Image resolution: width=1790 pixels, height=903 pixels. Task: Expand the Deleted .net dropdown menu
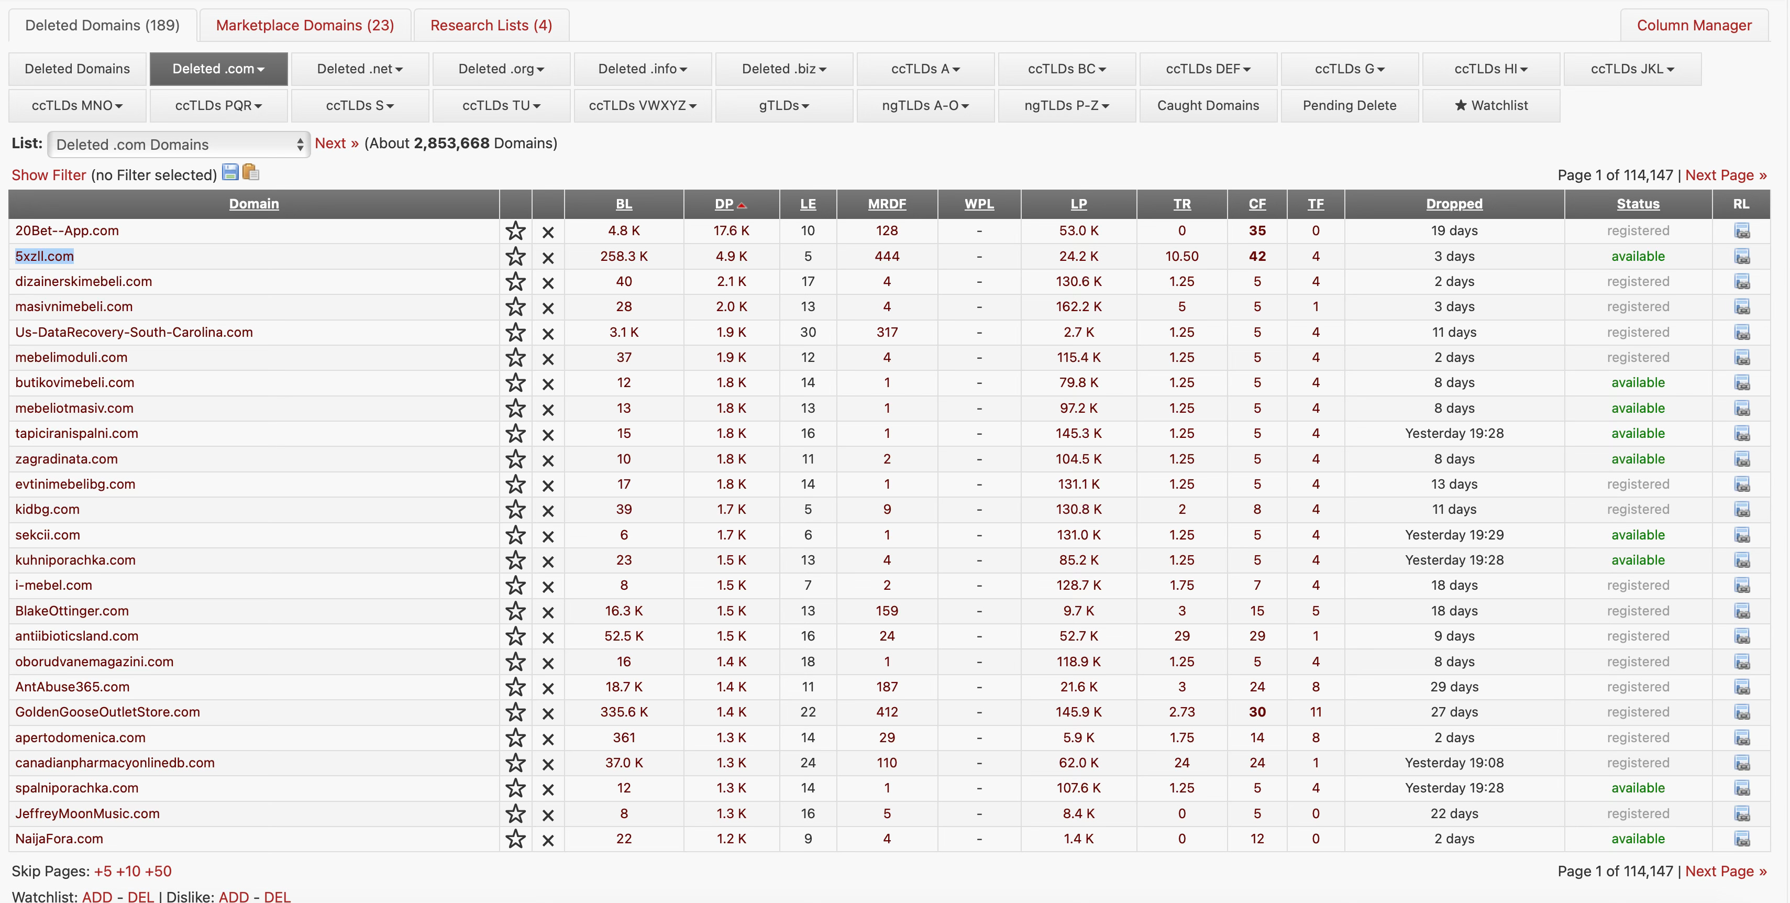359,69
